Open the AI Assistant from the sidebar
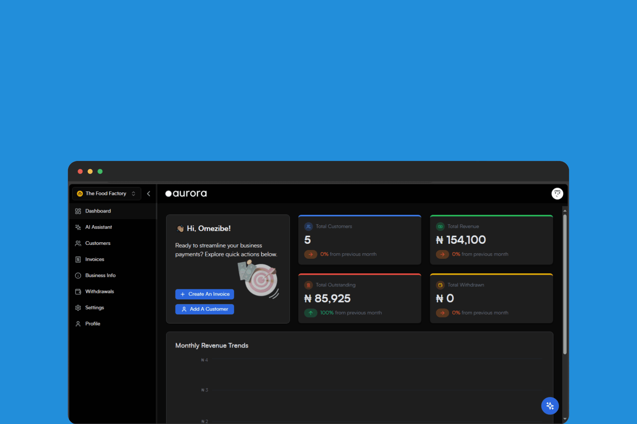Image resolution: width=637 pixels, height=424 pixels. (78, 227)
